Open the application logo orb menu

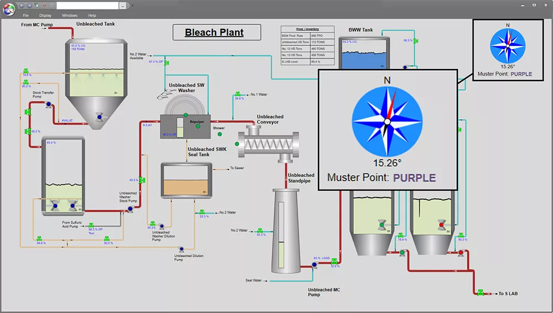(9, 9)
